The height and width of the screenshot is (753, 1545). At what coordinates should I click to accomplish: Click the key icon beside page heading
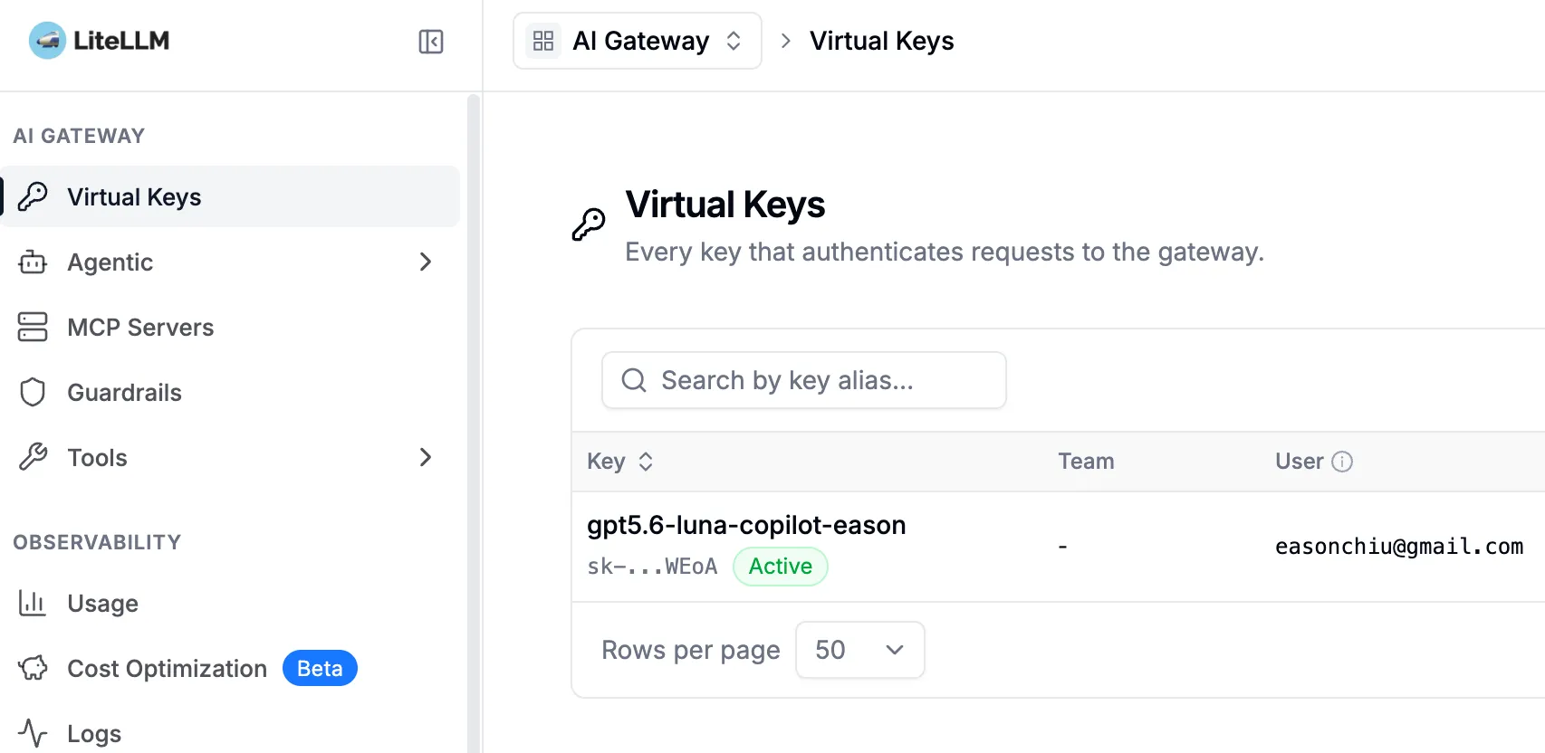click(x=589, y=224)
